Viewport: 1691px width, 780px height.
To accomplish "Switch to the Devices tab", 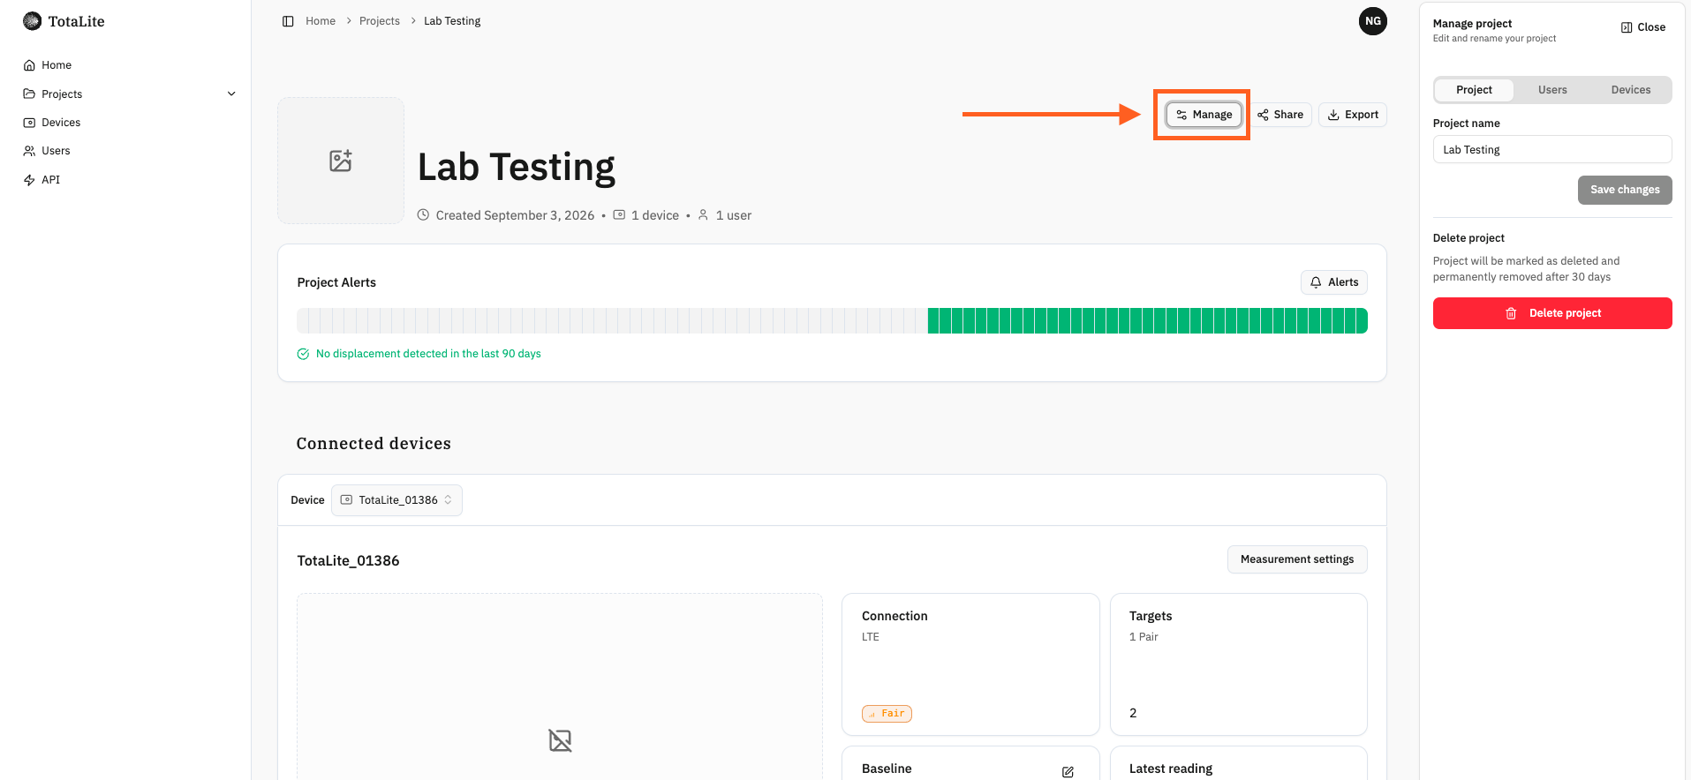I will point(1631,90).
